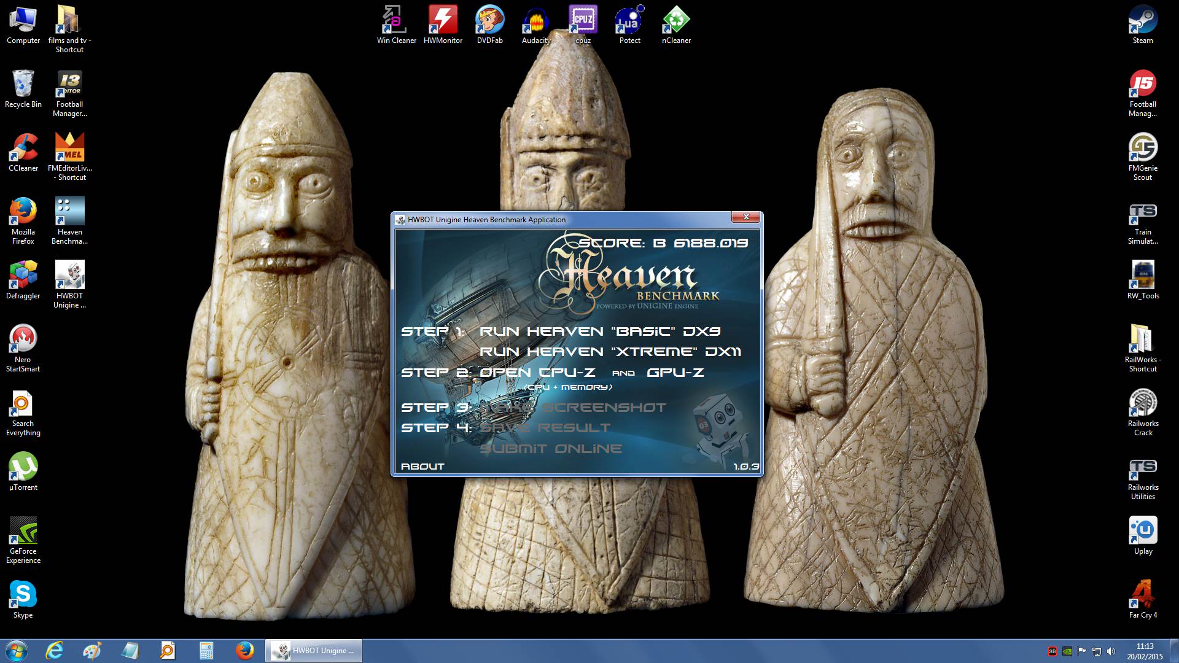Open DVDFab shortcut
This screenshot has height=663, width=1179.
[x=489, y=25]
